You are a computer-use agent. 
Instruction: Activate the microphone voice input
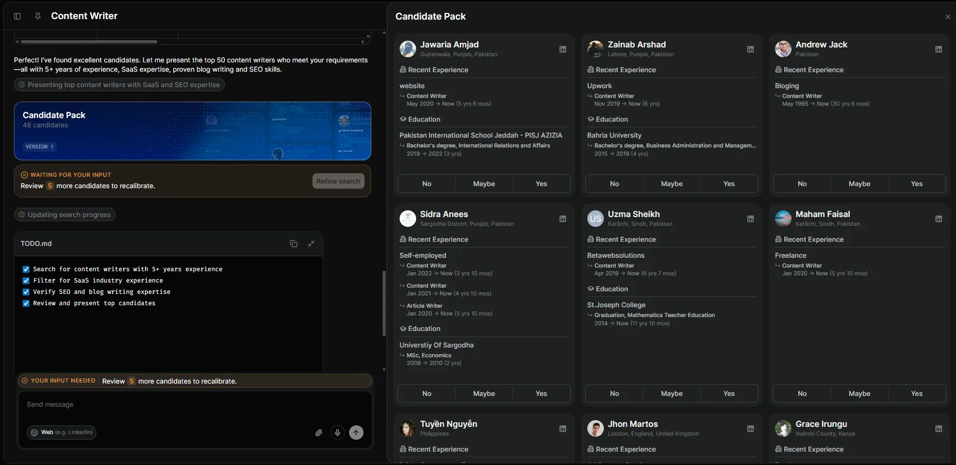[338, 433]
